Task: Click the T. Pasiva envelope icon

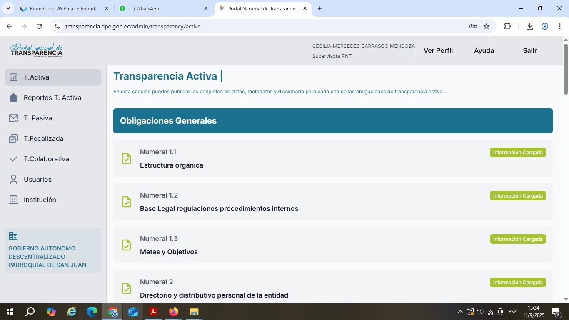Action: [x=13, y=118]
